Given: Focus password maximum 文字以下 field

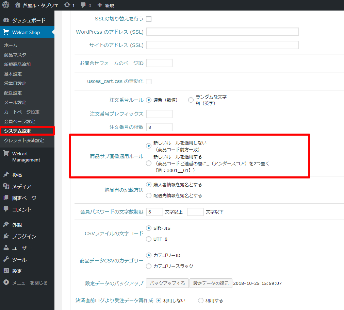Looking at the screenshot, I should click(195, 212).
